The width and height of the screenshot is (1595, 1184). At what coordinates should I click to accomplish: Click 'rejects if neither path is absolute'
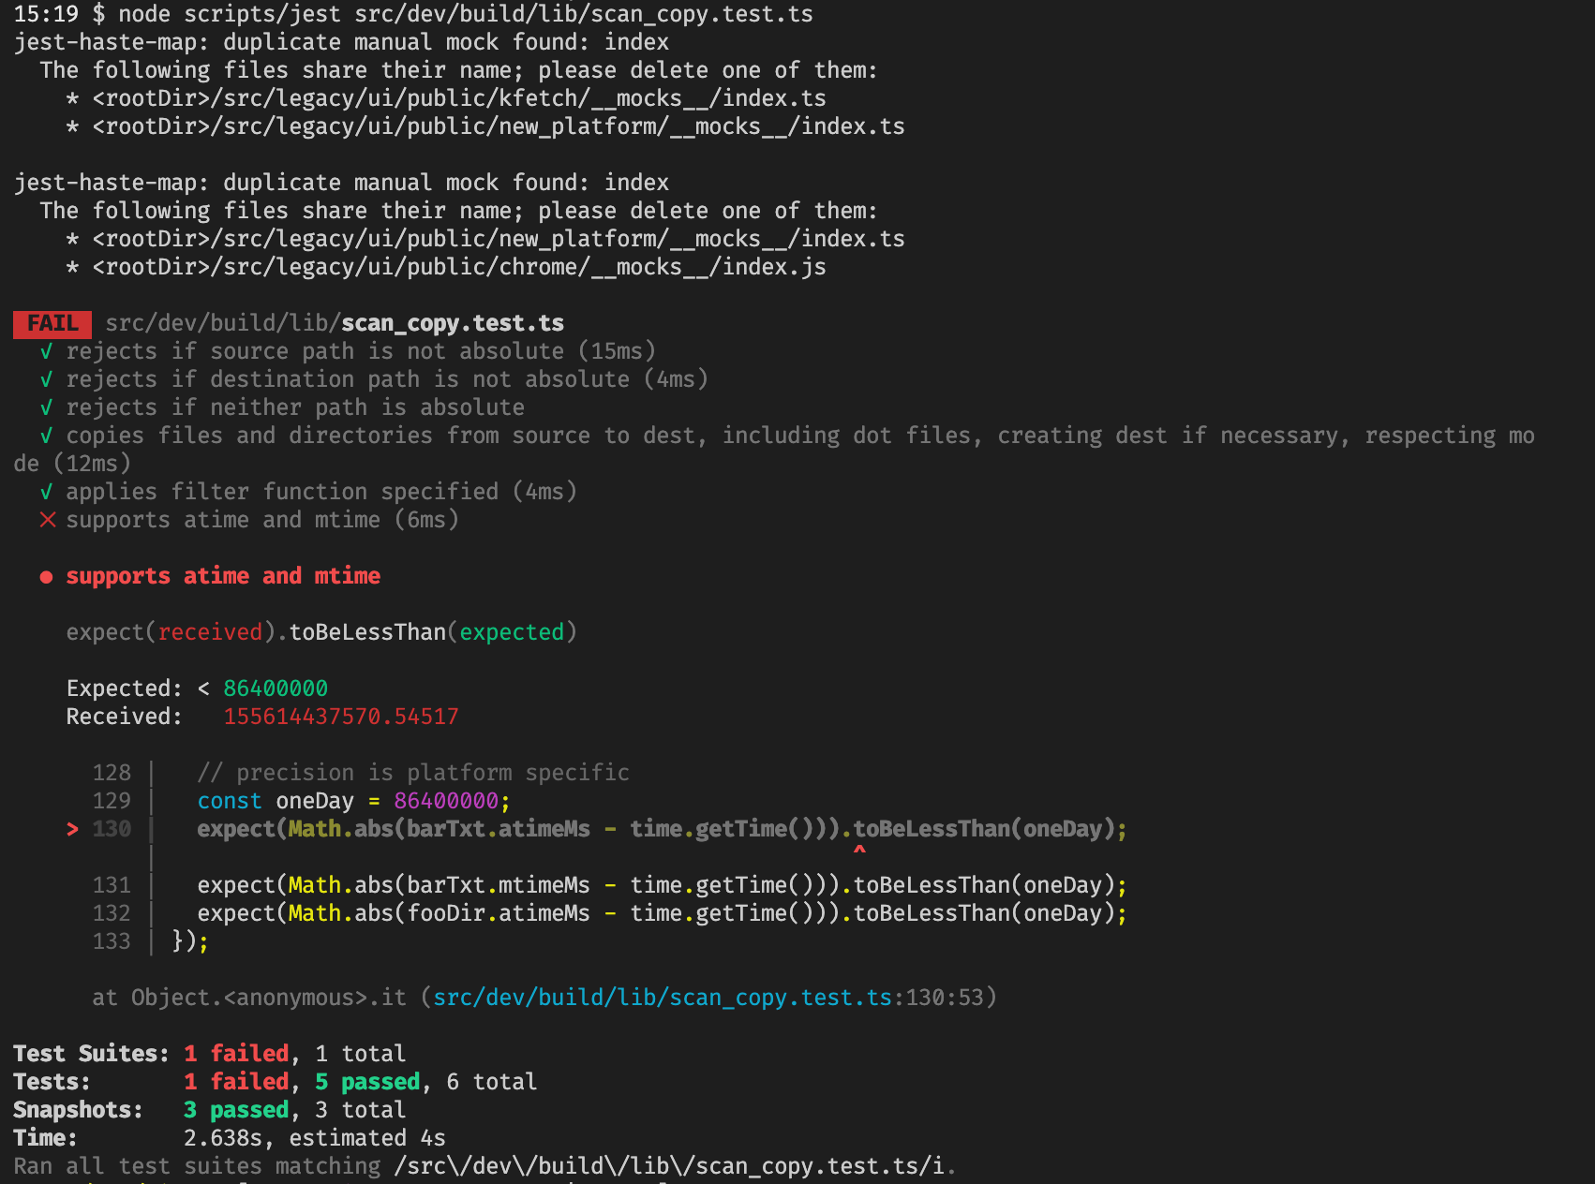[295, 407]
